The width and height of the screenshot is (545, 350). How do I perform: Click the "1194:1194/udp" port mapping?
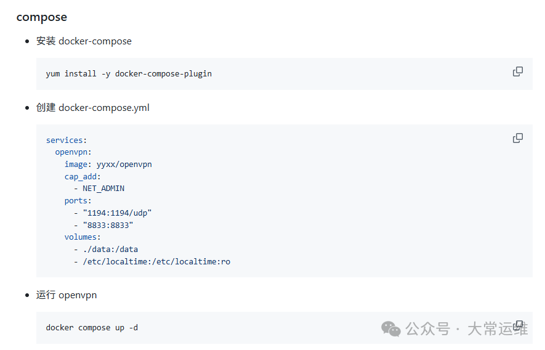[117, 213]
